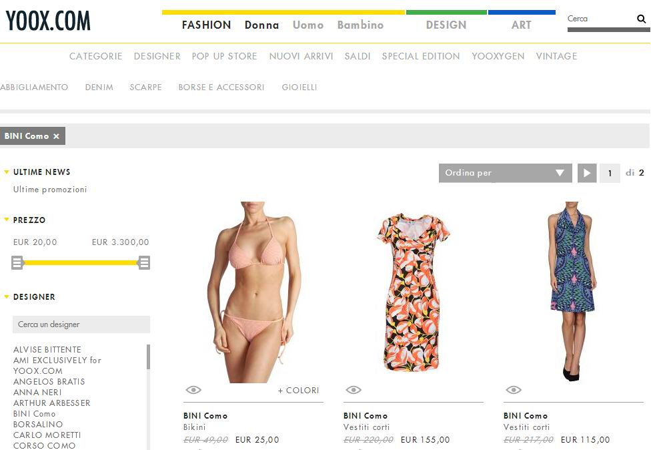
Task: Open the pink bikini product image
Action: pos(253,292)
